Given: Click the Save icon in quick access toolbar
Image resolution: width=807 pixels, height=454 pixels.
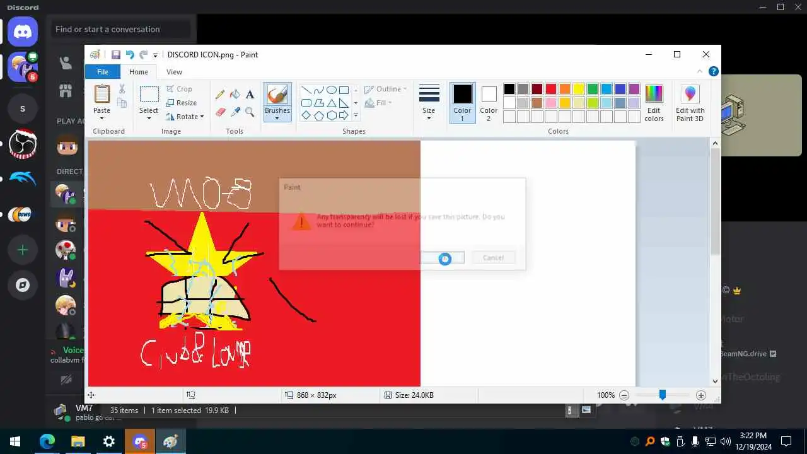Looking at the screenshot, I should [115, 55].
